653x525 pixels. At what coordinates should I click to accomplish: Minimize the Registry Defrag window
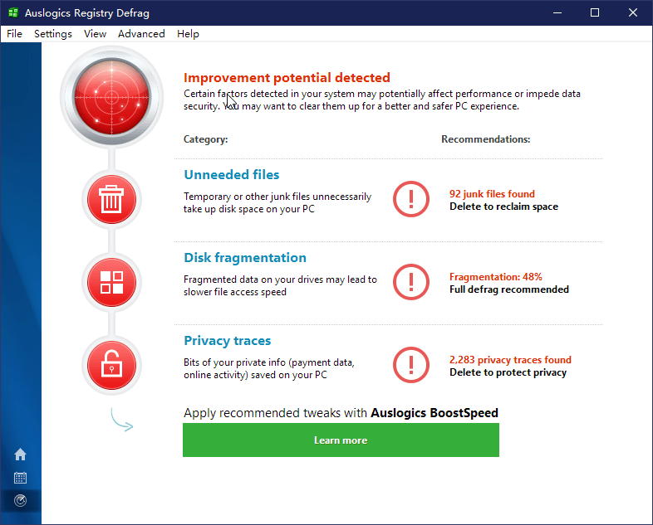coord(557,13)
